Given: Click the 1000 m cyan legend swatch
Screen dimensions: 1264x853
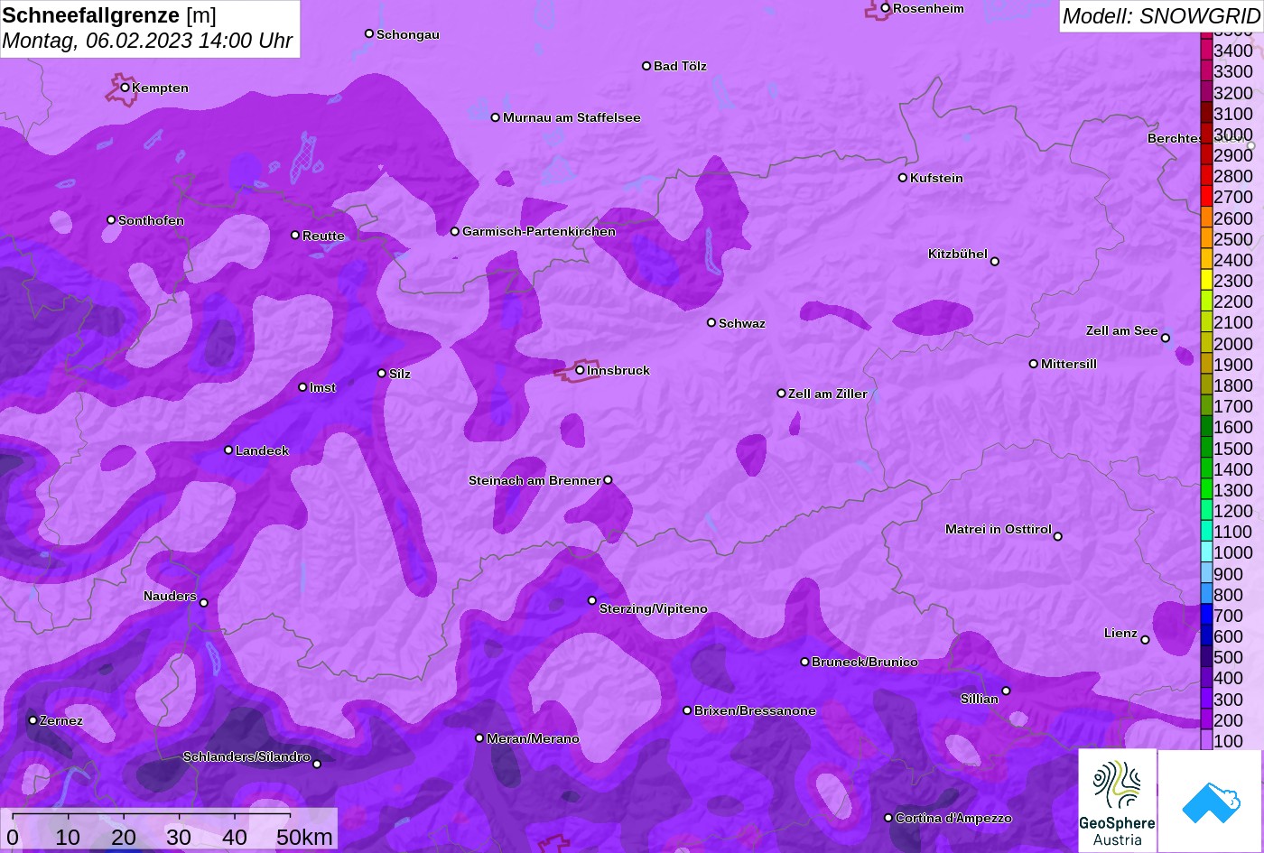Looking at the screenshot, I should (x=1205, y=552).
